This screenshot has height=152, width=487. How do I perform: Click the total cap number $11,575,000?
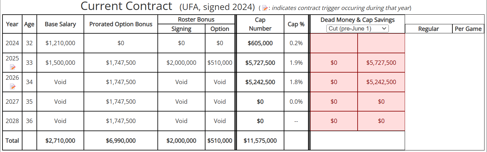tap(260, 140)
